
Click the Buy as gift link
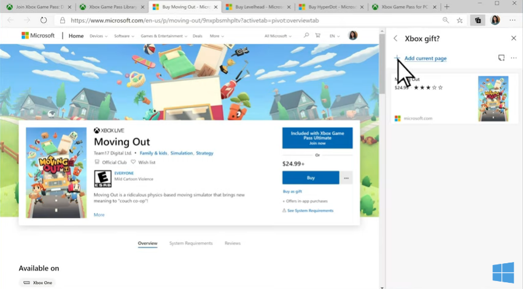(x=292, y=191)
